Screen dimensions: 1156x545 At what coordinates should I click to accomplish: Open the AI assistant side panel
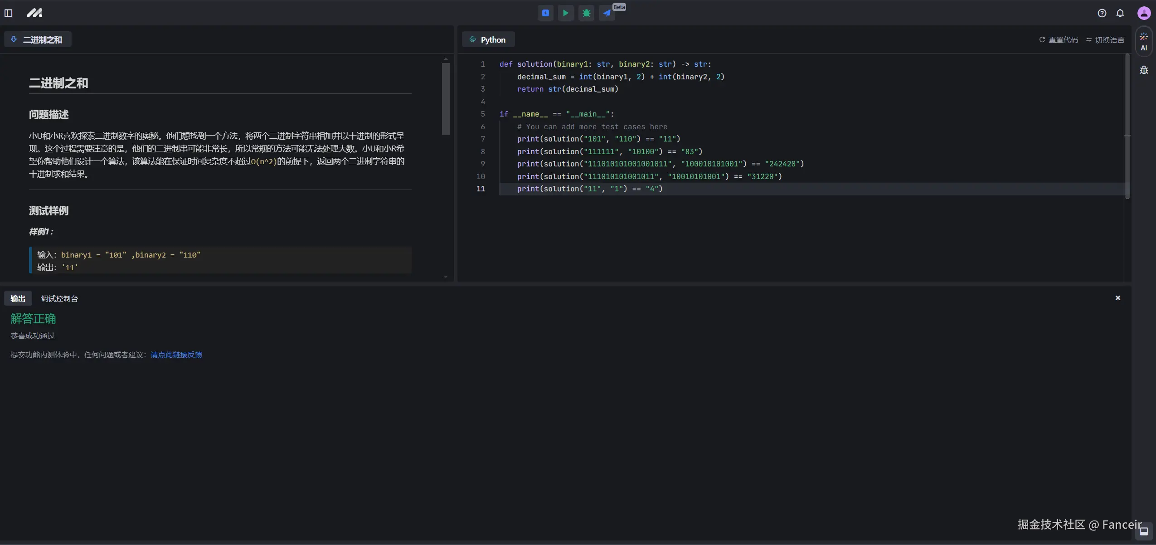click(x=1144, y=42)
